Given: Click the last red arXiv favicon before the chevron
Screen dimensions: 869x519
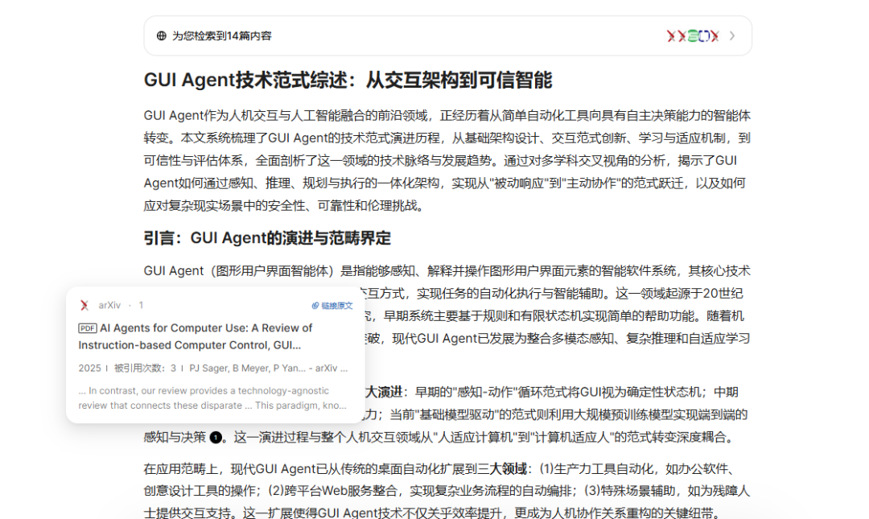Looking at the screenshot, I should coord(715,35).
